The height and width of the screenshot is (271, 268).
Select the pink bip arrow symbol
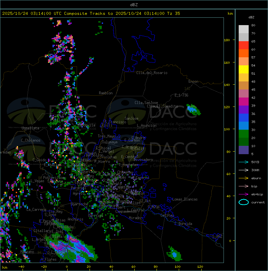point(244,186)
